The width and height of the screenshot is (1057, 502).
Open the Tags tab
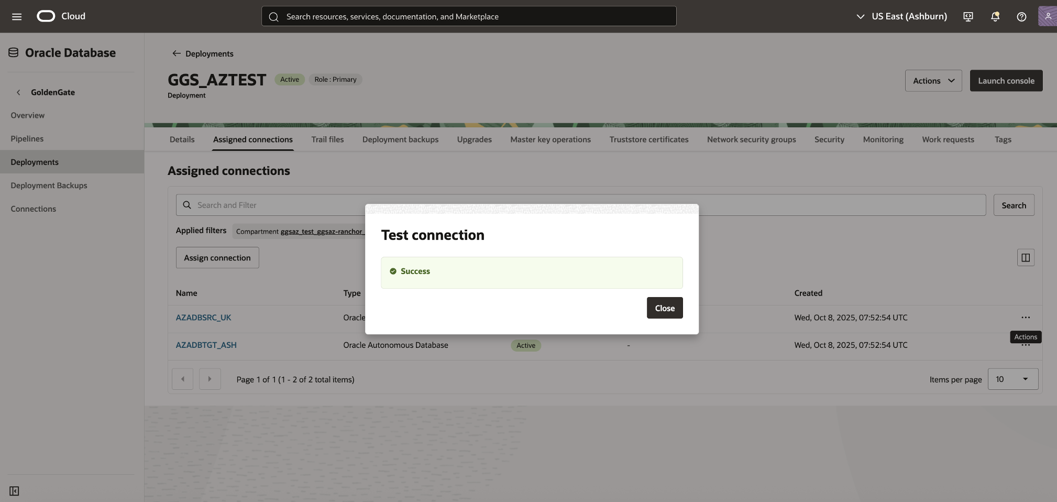pyautogui.click(x=1003, y=139)
